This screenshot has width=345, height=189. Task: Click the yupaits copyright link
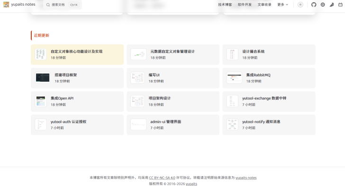[191, 184]
